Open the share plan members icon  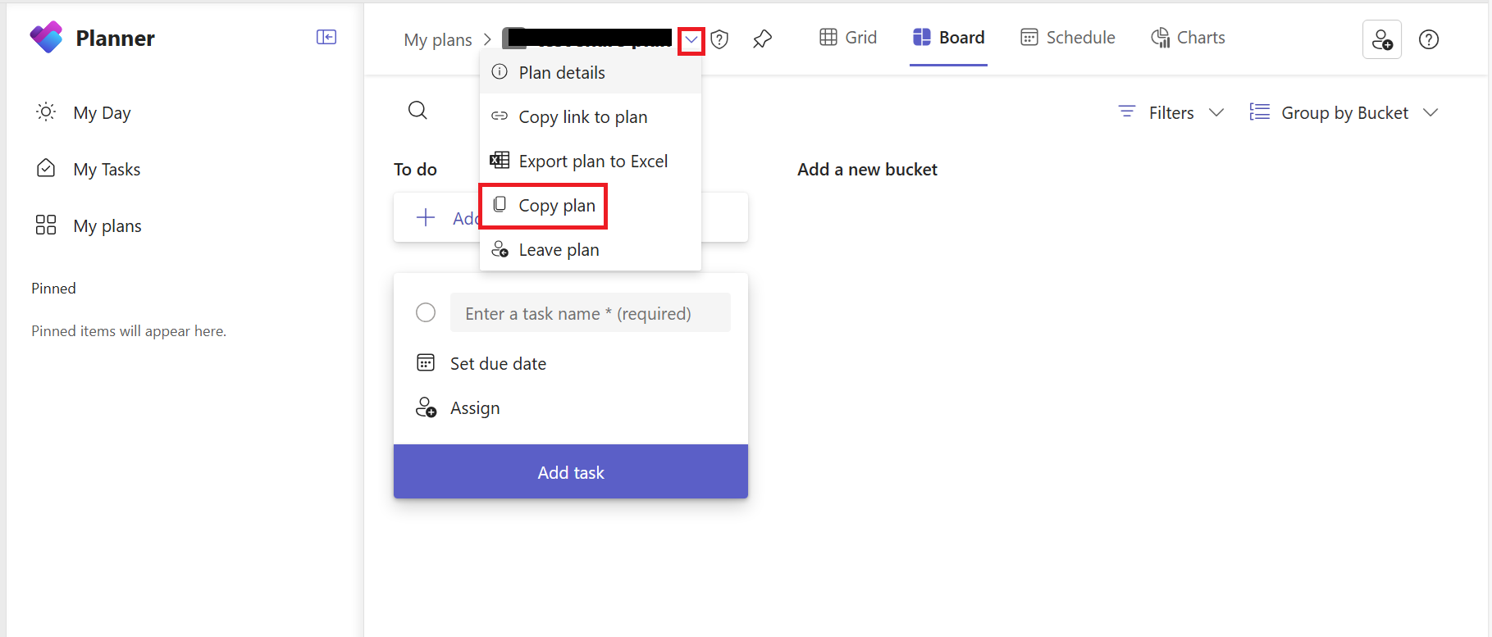pos(1382,39)
